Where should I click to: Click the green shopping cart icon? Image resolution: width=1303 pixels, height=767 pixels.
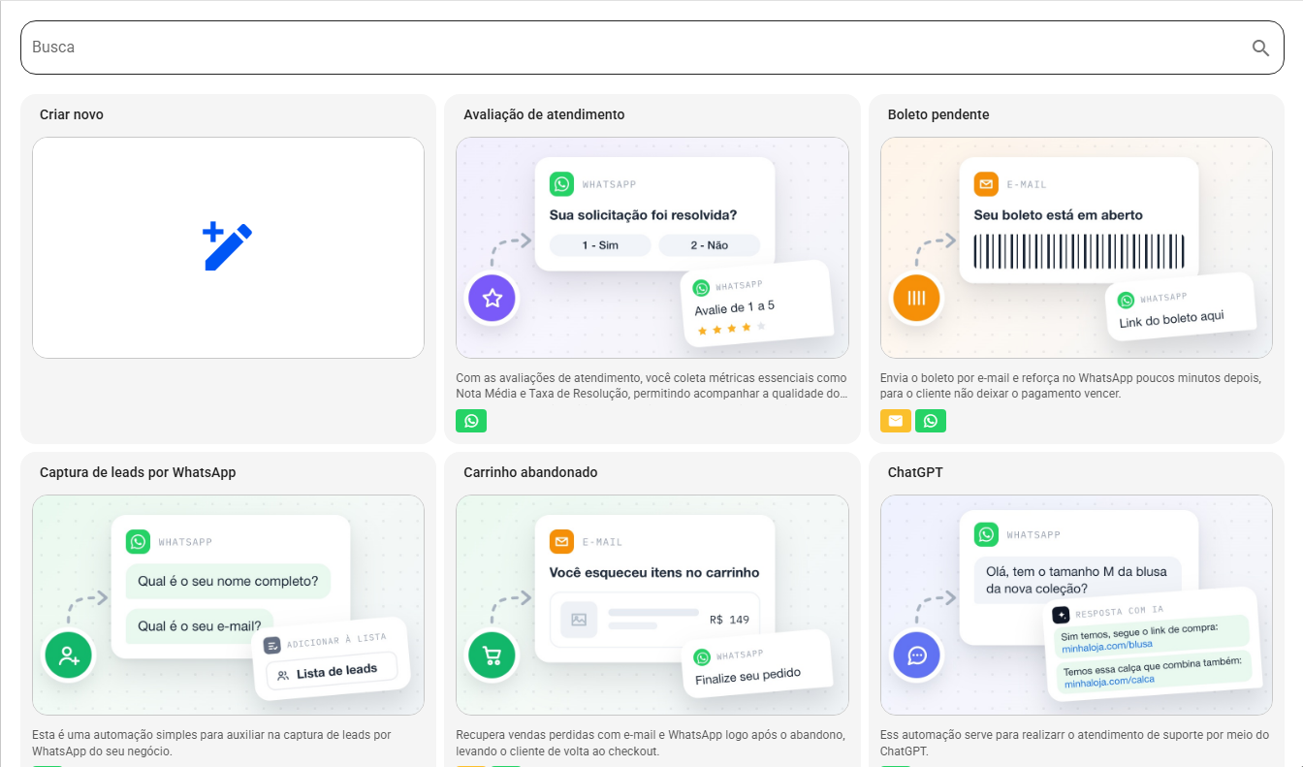(x=493, y=655)
